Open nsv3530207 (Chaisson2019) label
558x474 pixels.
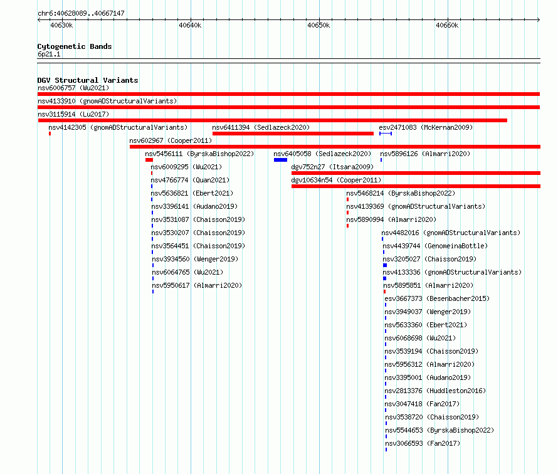tap(198, 233)
